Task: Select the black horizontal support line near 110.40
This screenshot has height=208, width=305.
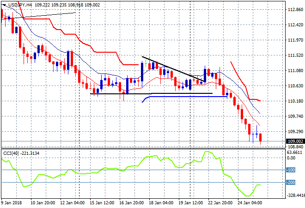Action: pos(151,93)
